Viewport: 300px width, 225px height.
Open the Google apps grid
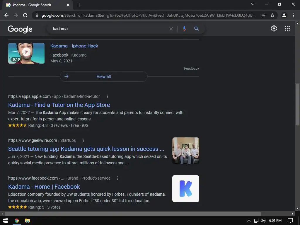[287, 28]
